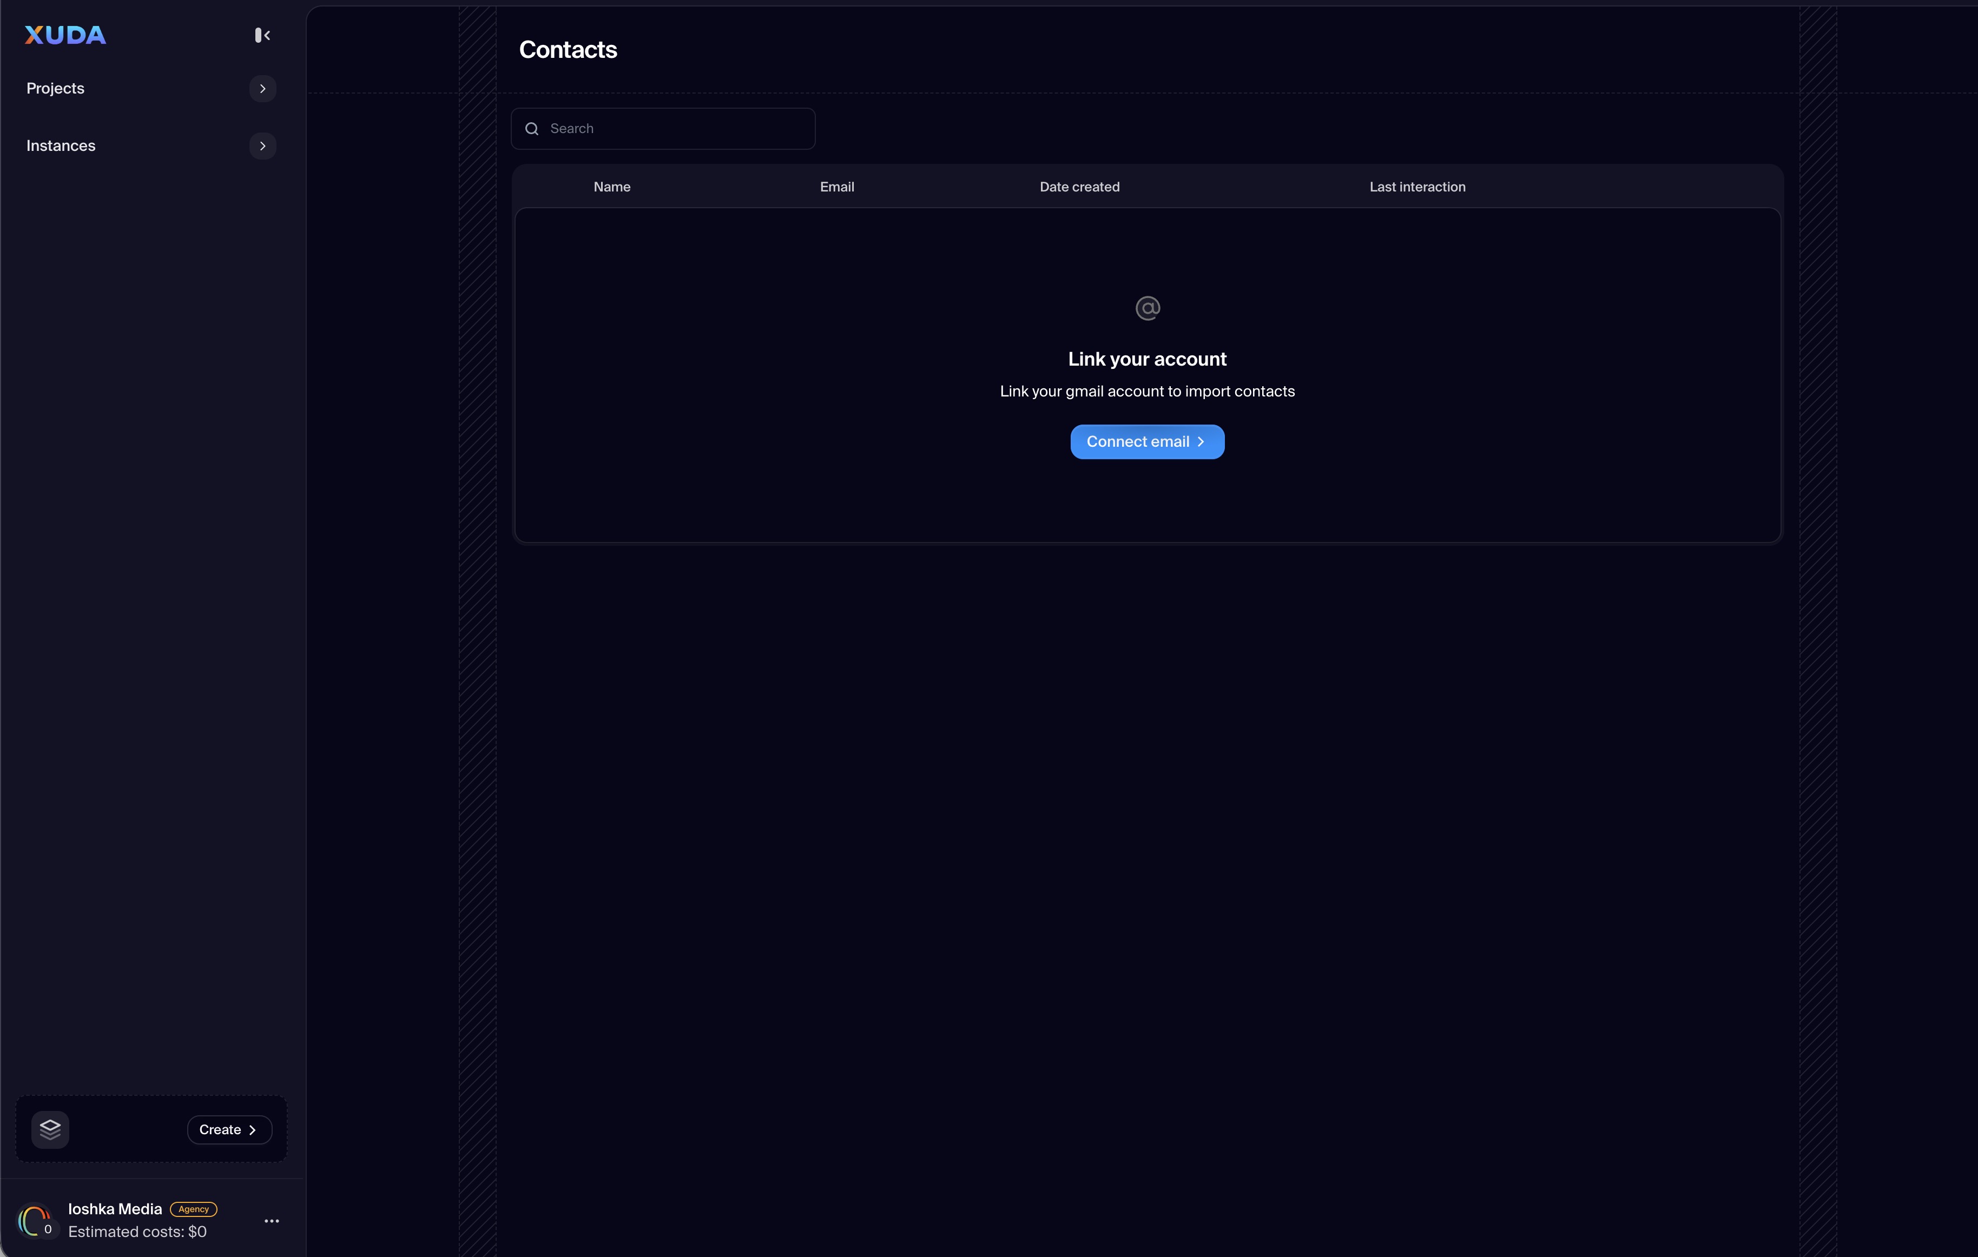This screenshot has height=1257, width=1978.
Task: Click the Agency plan badge
Action: pyautogui.click(x=193, y=1208)
